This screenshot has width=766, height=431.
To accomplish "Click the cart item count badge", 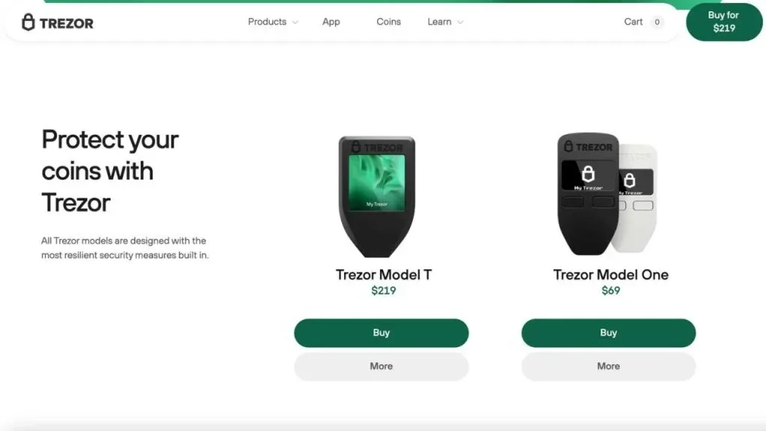I will pos(657,22).
